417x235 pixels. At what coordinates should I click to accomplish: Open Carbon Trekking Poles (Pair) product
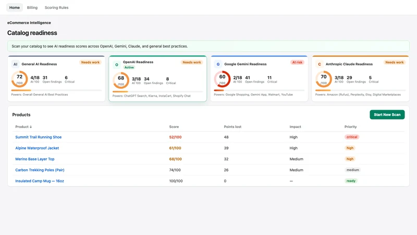tap(40, 170)
